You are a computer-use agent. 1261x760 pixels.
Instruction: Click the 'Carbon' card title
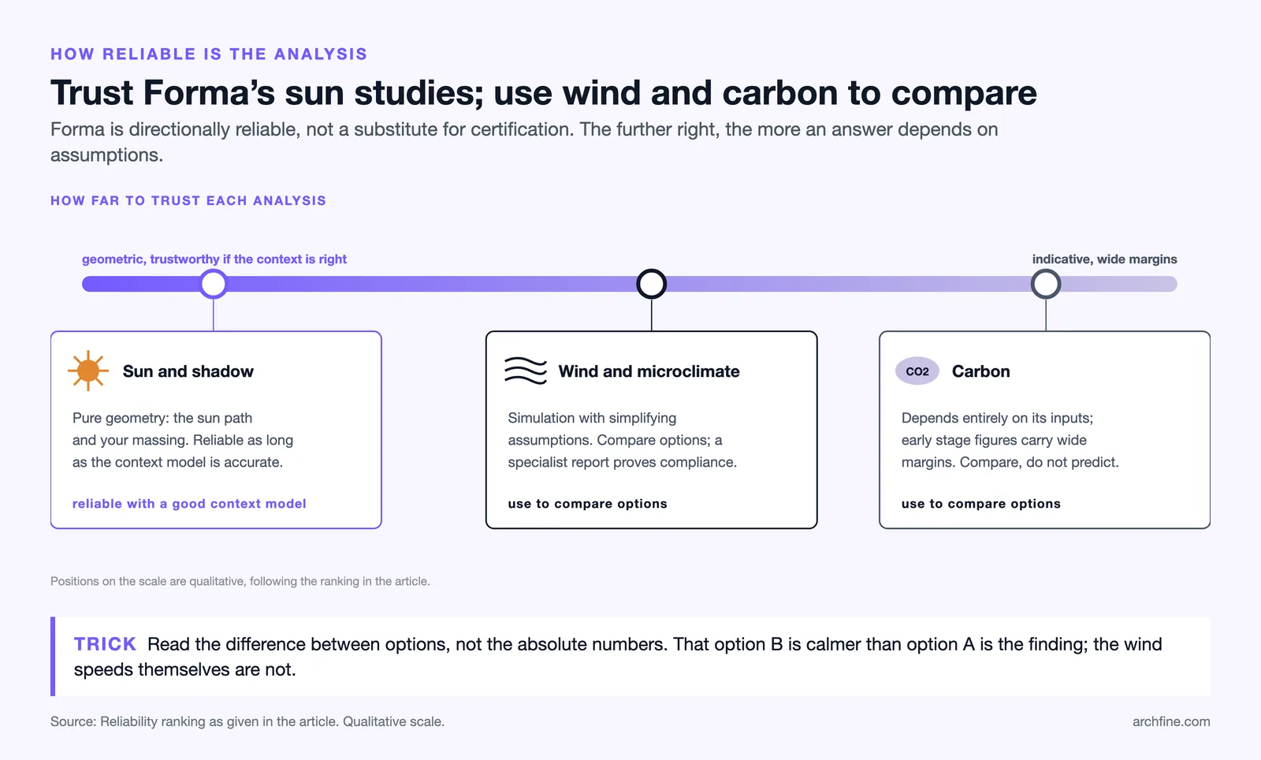point(981,371)
